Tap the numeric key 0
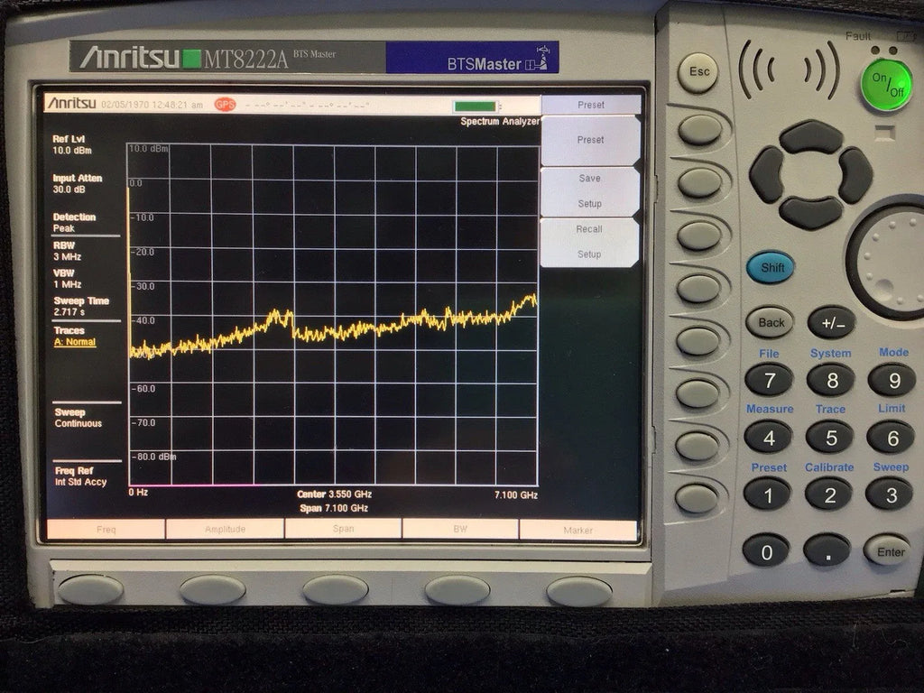 [766, 551]
